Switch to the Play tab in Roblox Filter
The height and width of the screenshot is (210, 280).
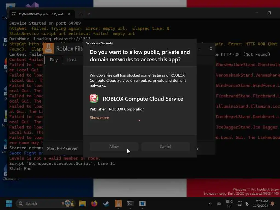point(54,60)
